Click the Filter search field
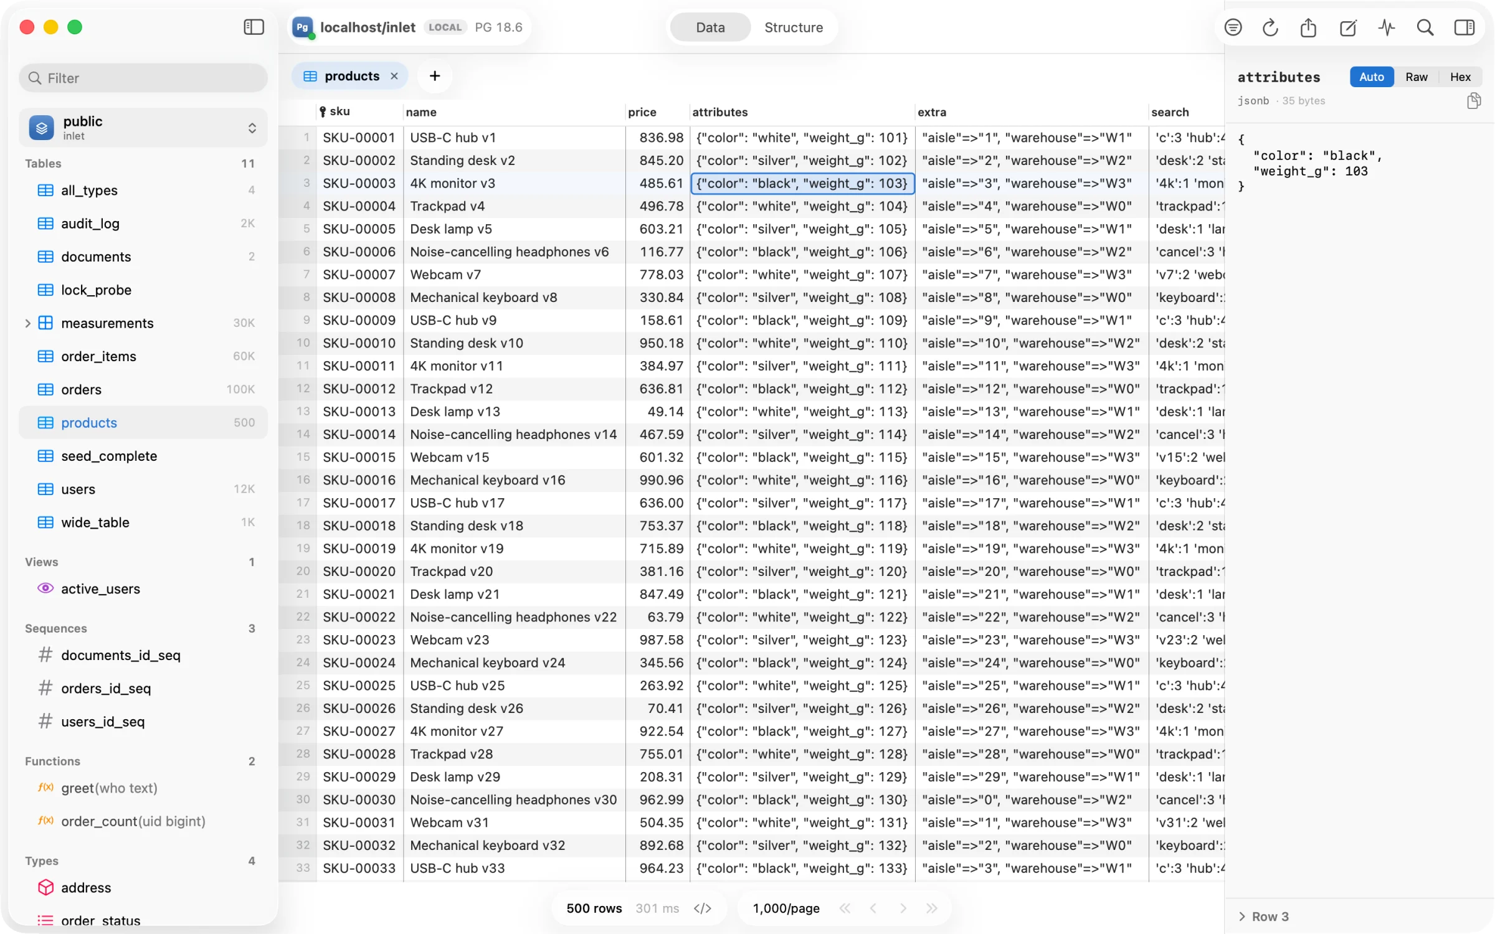Image resolution: width=1495 pixels, height=934 pixels. click(x=143, y=78)
